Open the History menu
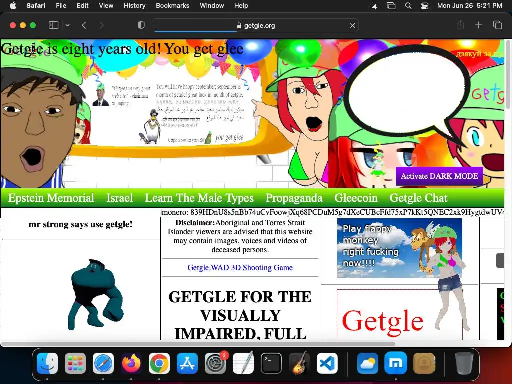This screenshot has height=384, width=512. [x=134, y=6]
